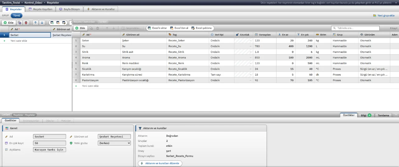Image resolution: width=399 pixels, height=167 pixels.
Task: Open the Reçete Kayıtları tab
Action: pos(40,9)
